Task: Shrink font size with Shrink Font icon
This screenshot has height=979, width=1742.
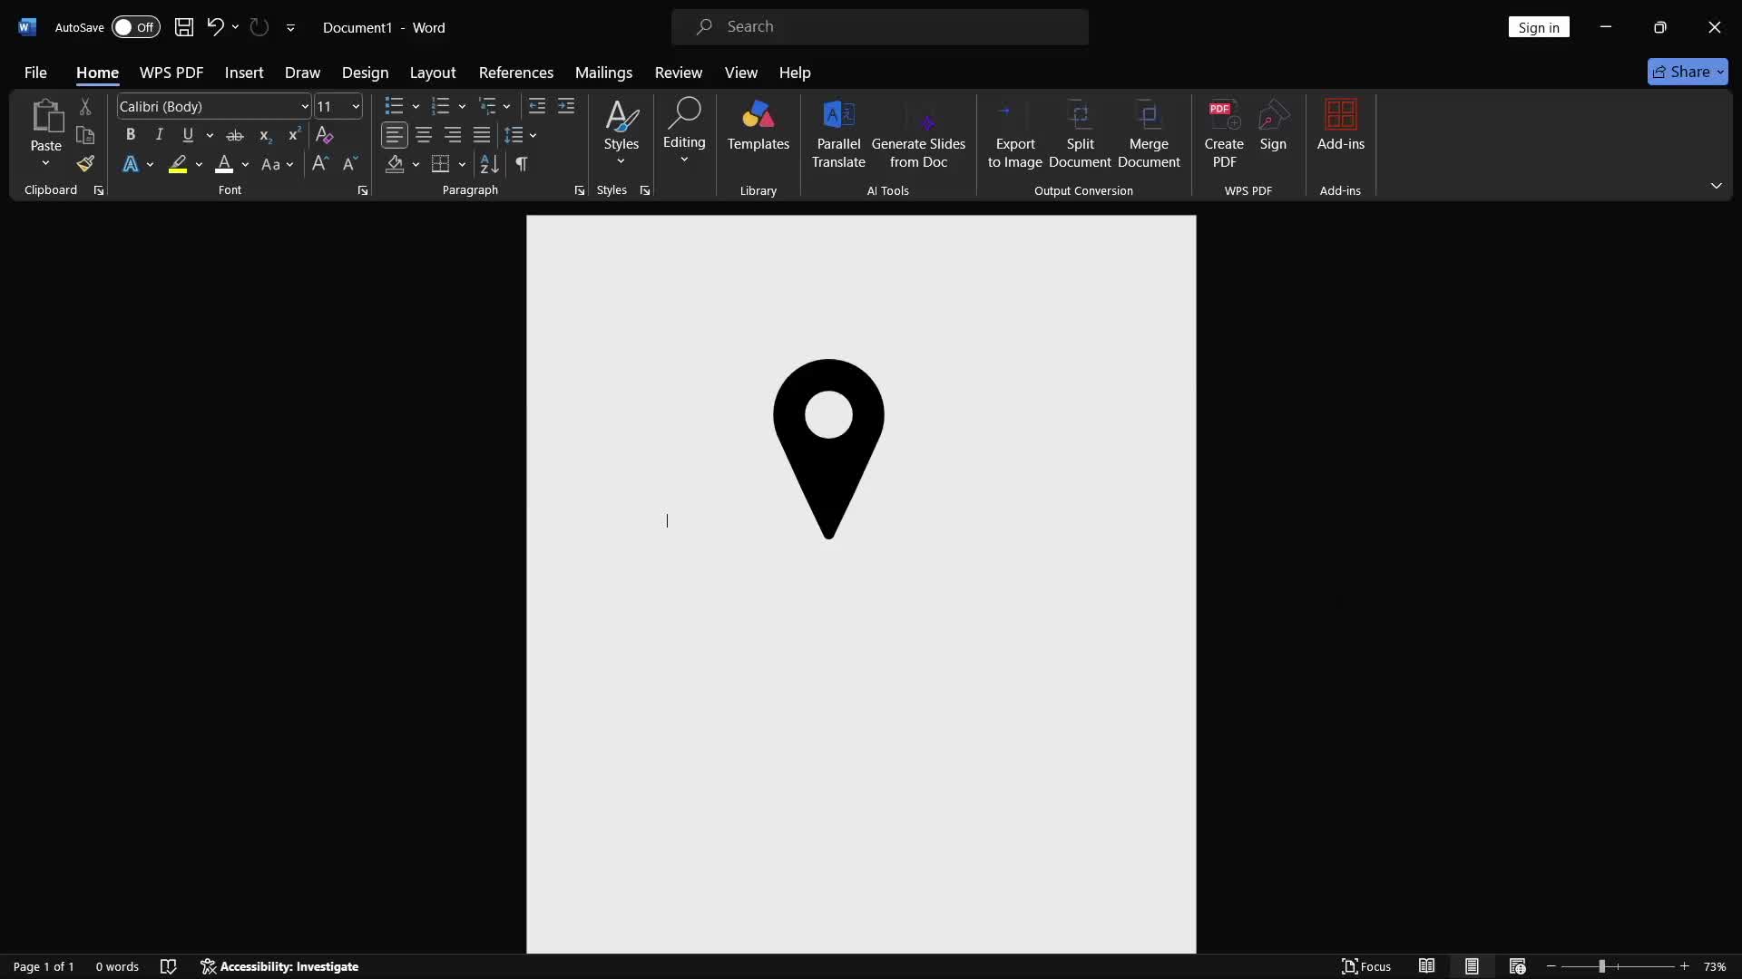Action: click(x=350, y=164)
